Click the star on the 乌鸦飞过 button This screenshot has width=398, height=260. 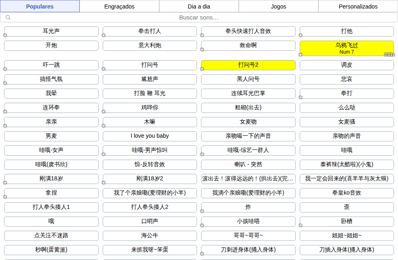301,54
